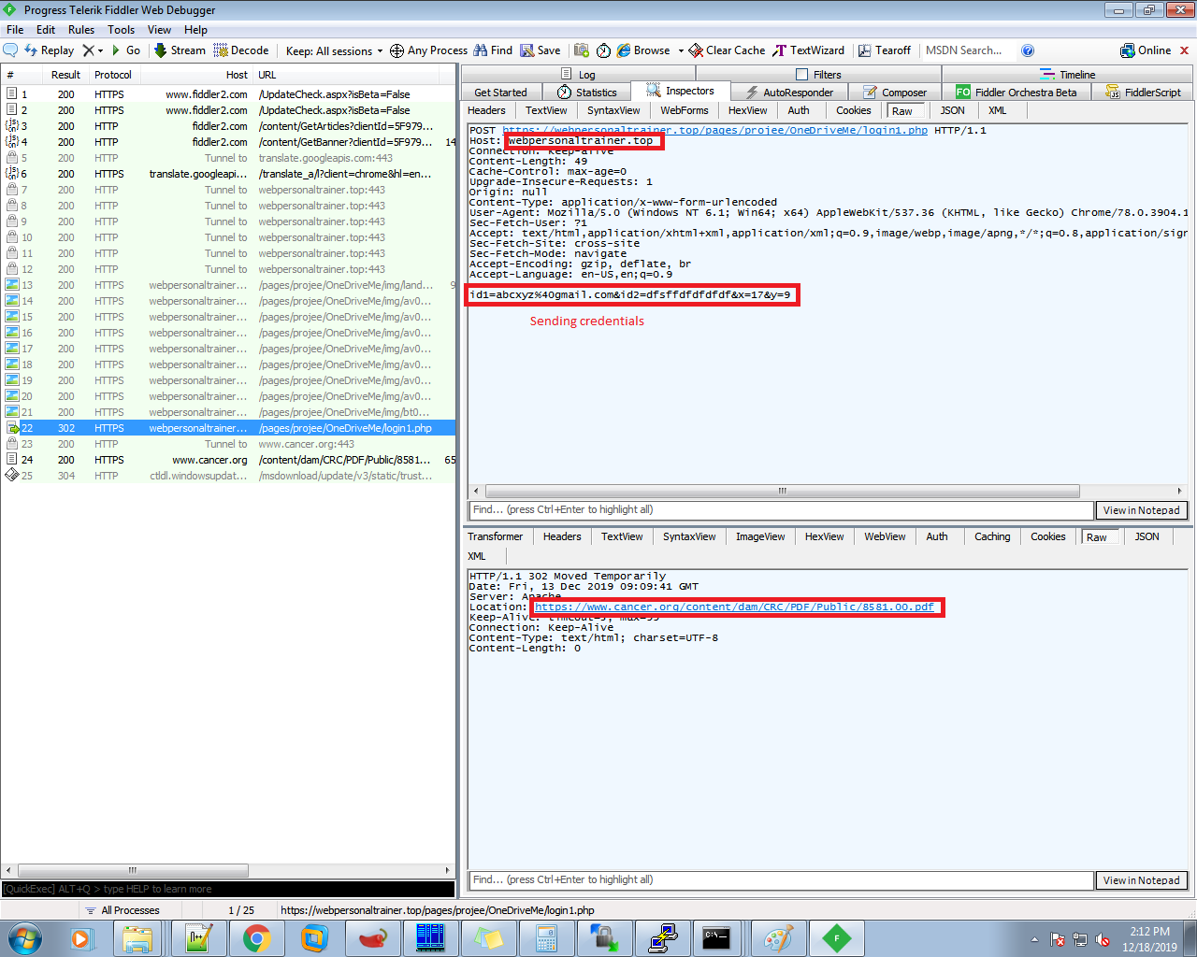Select session 6 translate.googleapis row
This screenshot has height=957, width=1197.
point(229,174)
